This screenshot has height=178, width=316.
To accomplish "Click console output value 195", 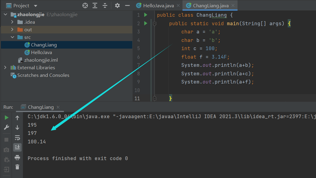I will 32,125.
